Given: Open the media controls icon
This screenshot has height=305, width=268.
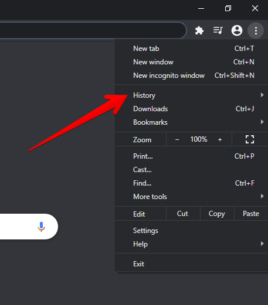Looking at the screenshot, I should (x=218, y=30).
